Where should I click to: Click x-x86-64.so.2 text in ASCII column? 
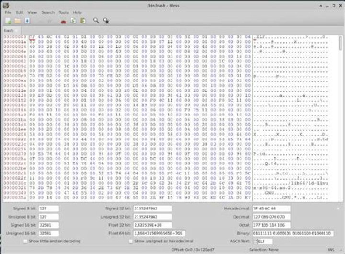coord(272,188)
